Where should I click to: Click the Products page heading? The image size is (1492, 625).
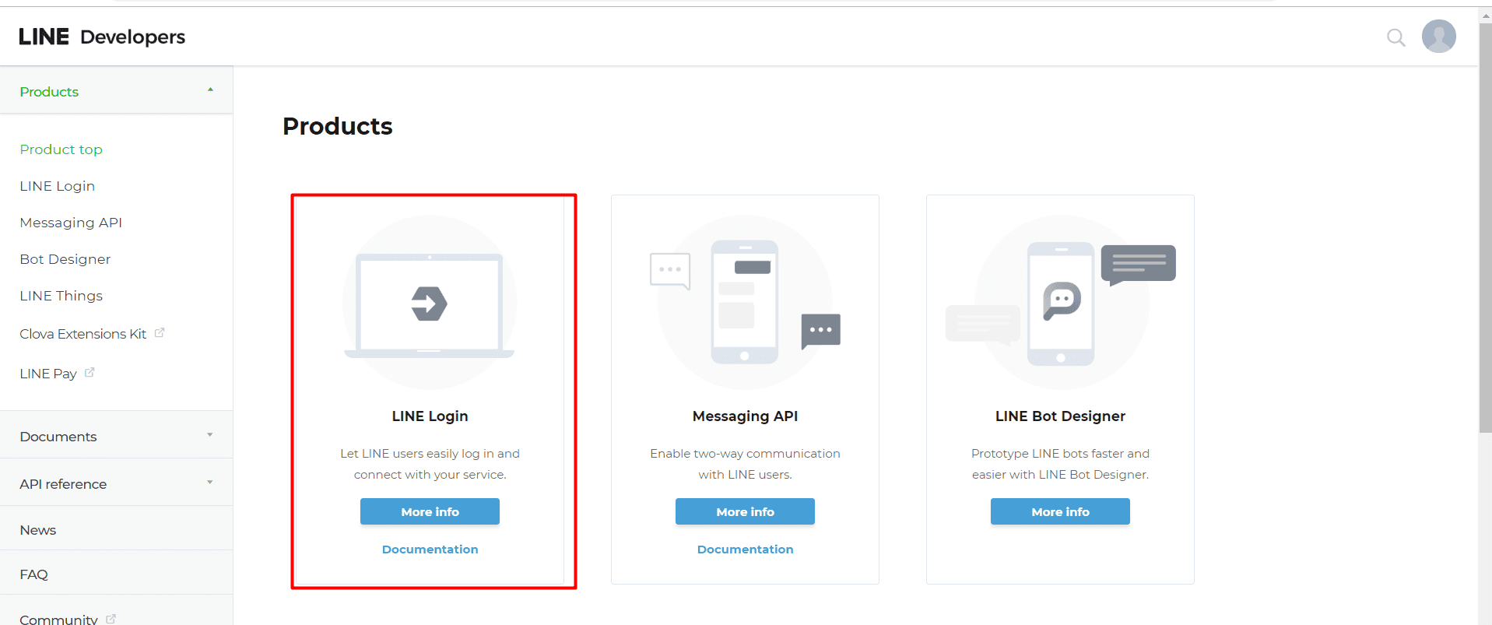[337, 126]
